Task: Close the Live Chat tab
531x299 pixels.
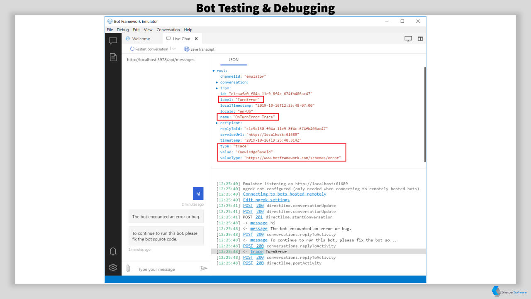Action: [x=196, y=39]
